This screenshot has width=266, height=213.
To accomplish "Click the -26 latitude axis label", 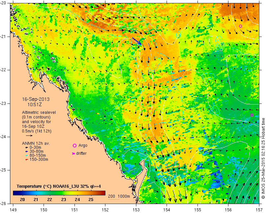I will [x=3, y=203].
